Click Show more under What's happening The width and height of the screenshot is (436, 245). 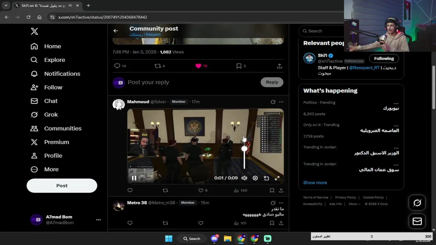pyautogui.click(x=315, y=183)
